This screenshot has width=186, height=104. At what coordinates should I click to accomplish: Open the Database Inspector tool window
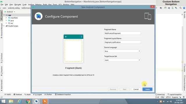pos(63,94)
